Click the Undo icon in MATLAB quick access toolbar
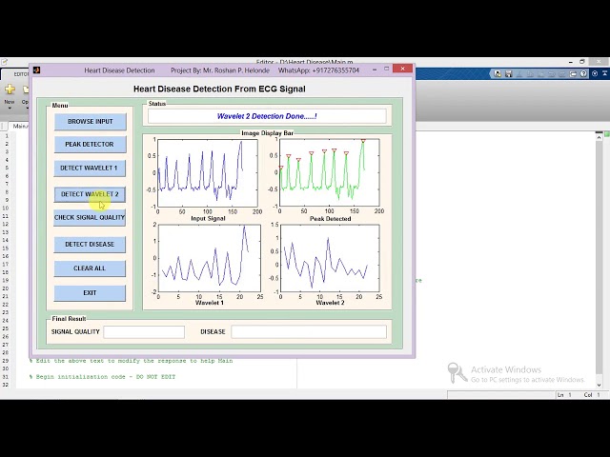This screenshot has width=610, height=457. 551,74
